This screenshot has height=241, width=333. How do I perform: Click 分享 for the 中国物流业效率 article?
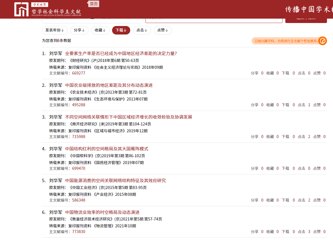(255, 232)
